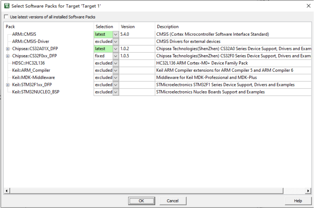Open selection dropdown for HDSC::HC32L136
Image resolution: width=314 pixels, height=208 pixels.
(115, 63)
